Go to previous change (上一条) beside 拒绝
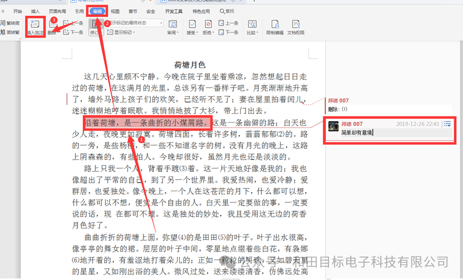Screen dimensions: 463x280 (228, 22)
